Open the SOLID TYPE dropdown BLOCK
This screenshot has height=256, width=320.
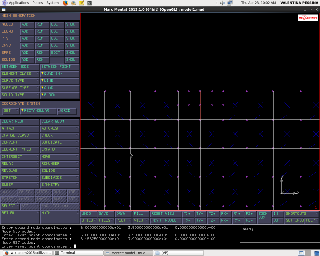pyautogui.click(x=59, y=95)
